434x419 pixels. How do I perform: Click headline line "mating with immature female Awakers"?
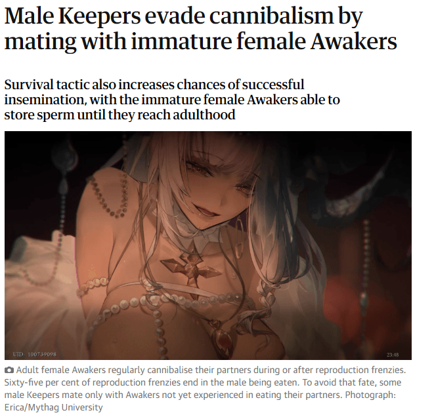tap(201, 41)
